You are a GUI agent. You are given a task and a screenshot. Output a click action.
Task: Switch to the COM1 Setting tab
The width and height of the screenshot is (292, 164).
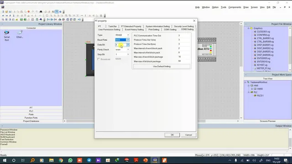tap(170, 30)
